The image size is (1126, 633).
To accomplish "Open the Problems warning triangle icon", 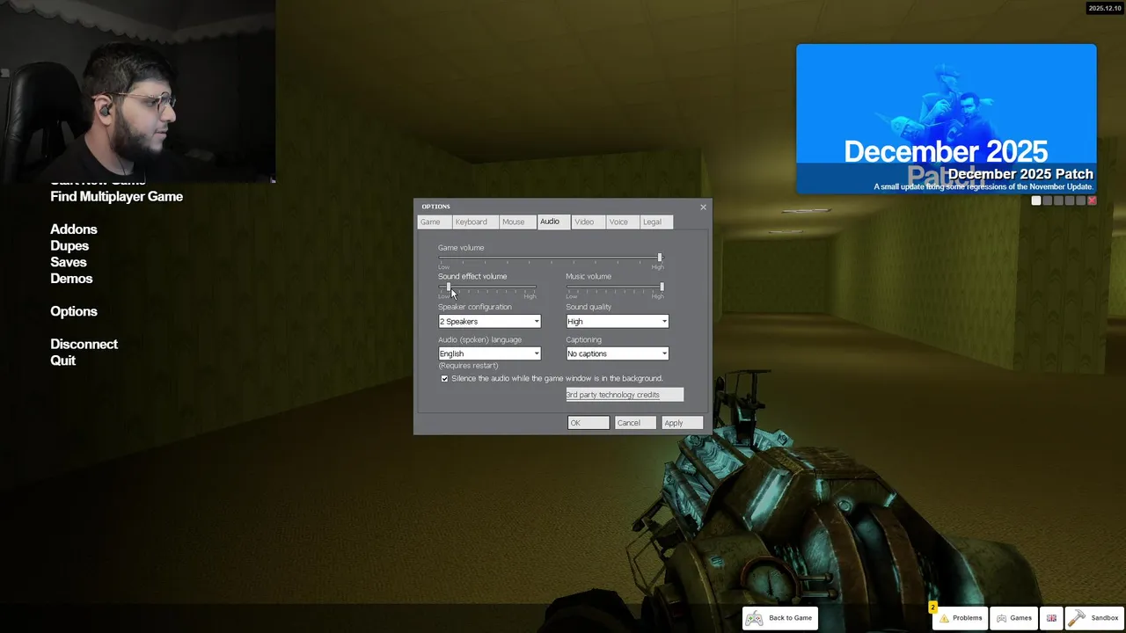I will point(944,618).
